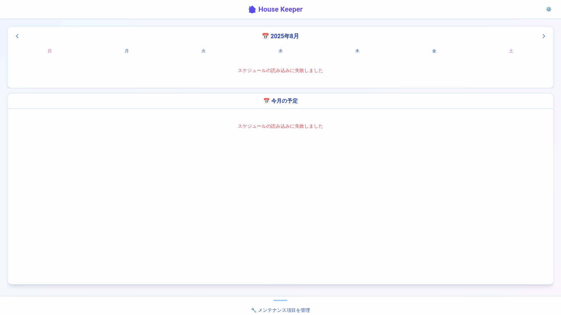Image resolution: width=561 pixels, height=315 pixels.
Task: Click the House Keeper home logo icon
Action: pos(252,9)
